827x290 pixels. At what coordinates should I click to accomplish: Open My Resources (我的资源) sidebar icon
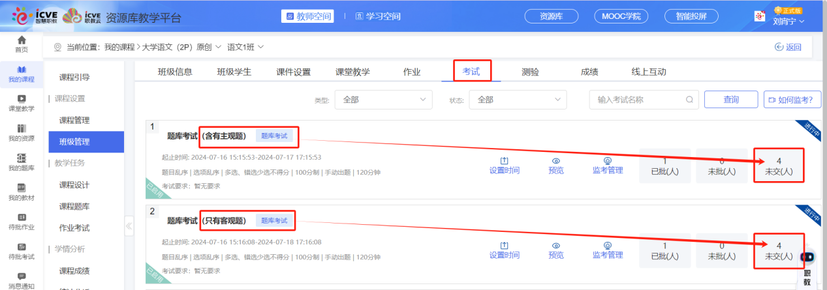click(22, 128)
